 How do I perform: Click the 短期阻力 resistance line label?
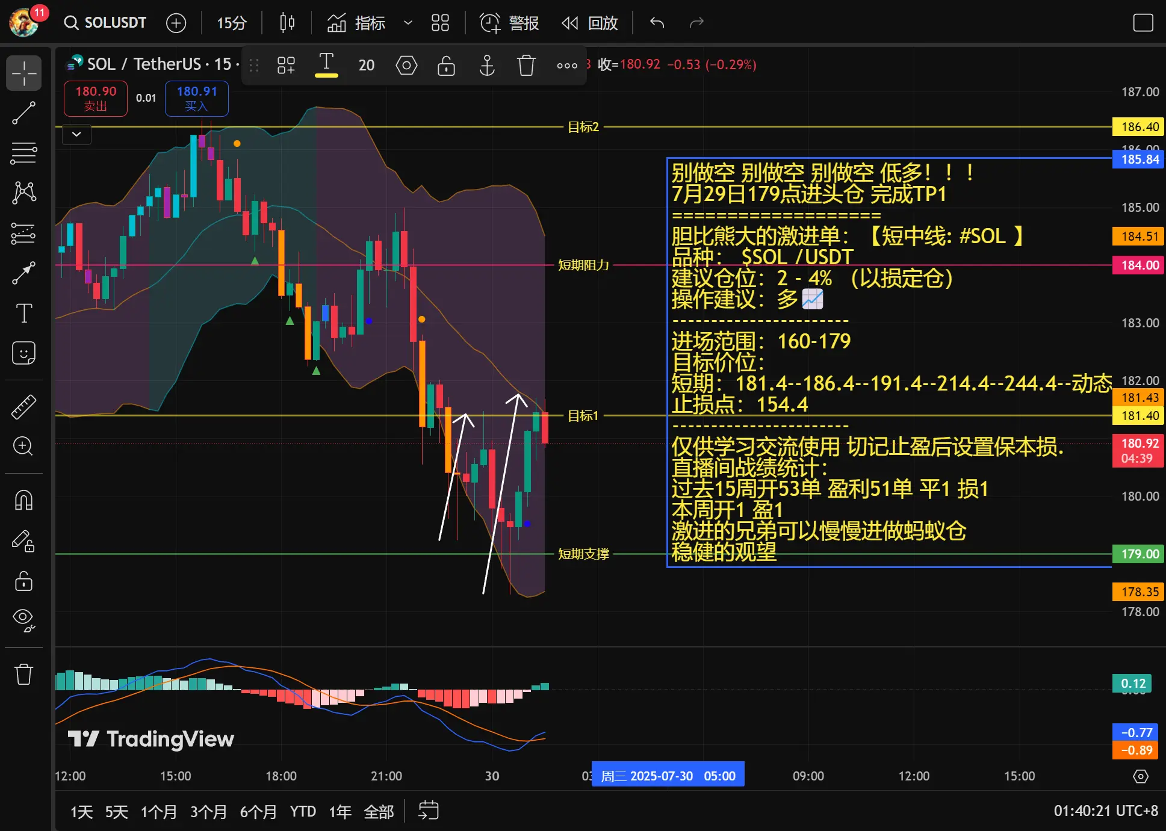[x=583, y=265]
